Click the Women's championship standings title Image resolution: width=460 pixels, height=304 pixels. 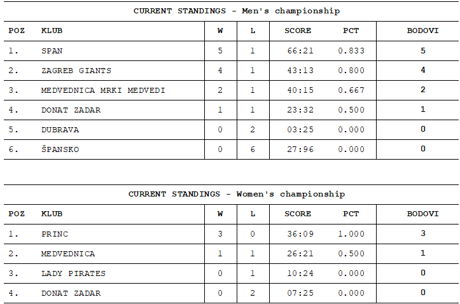pos(237,194)
